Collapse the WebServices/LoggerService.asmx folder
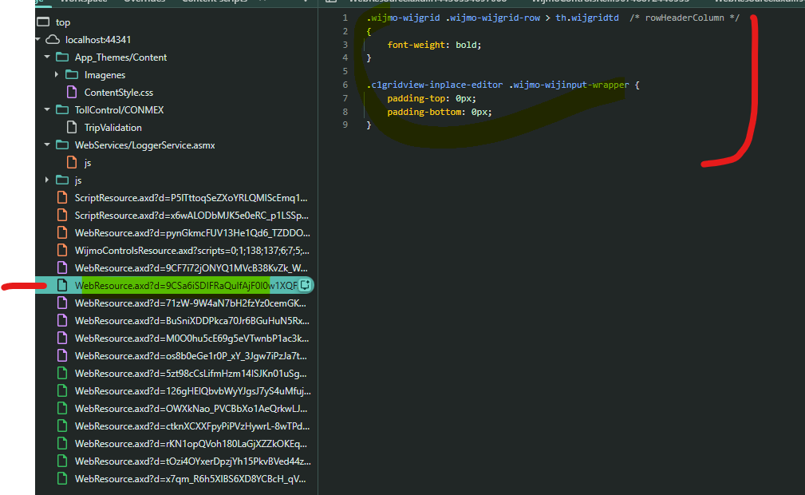 pos(47,145)
